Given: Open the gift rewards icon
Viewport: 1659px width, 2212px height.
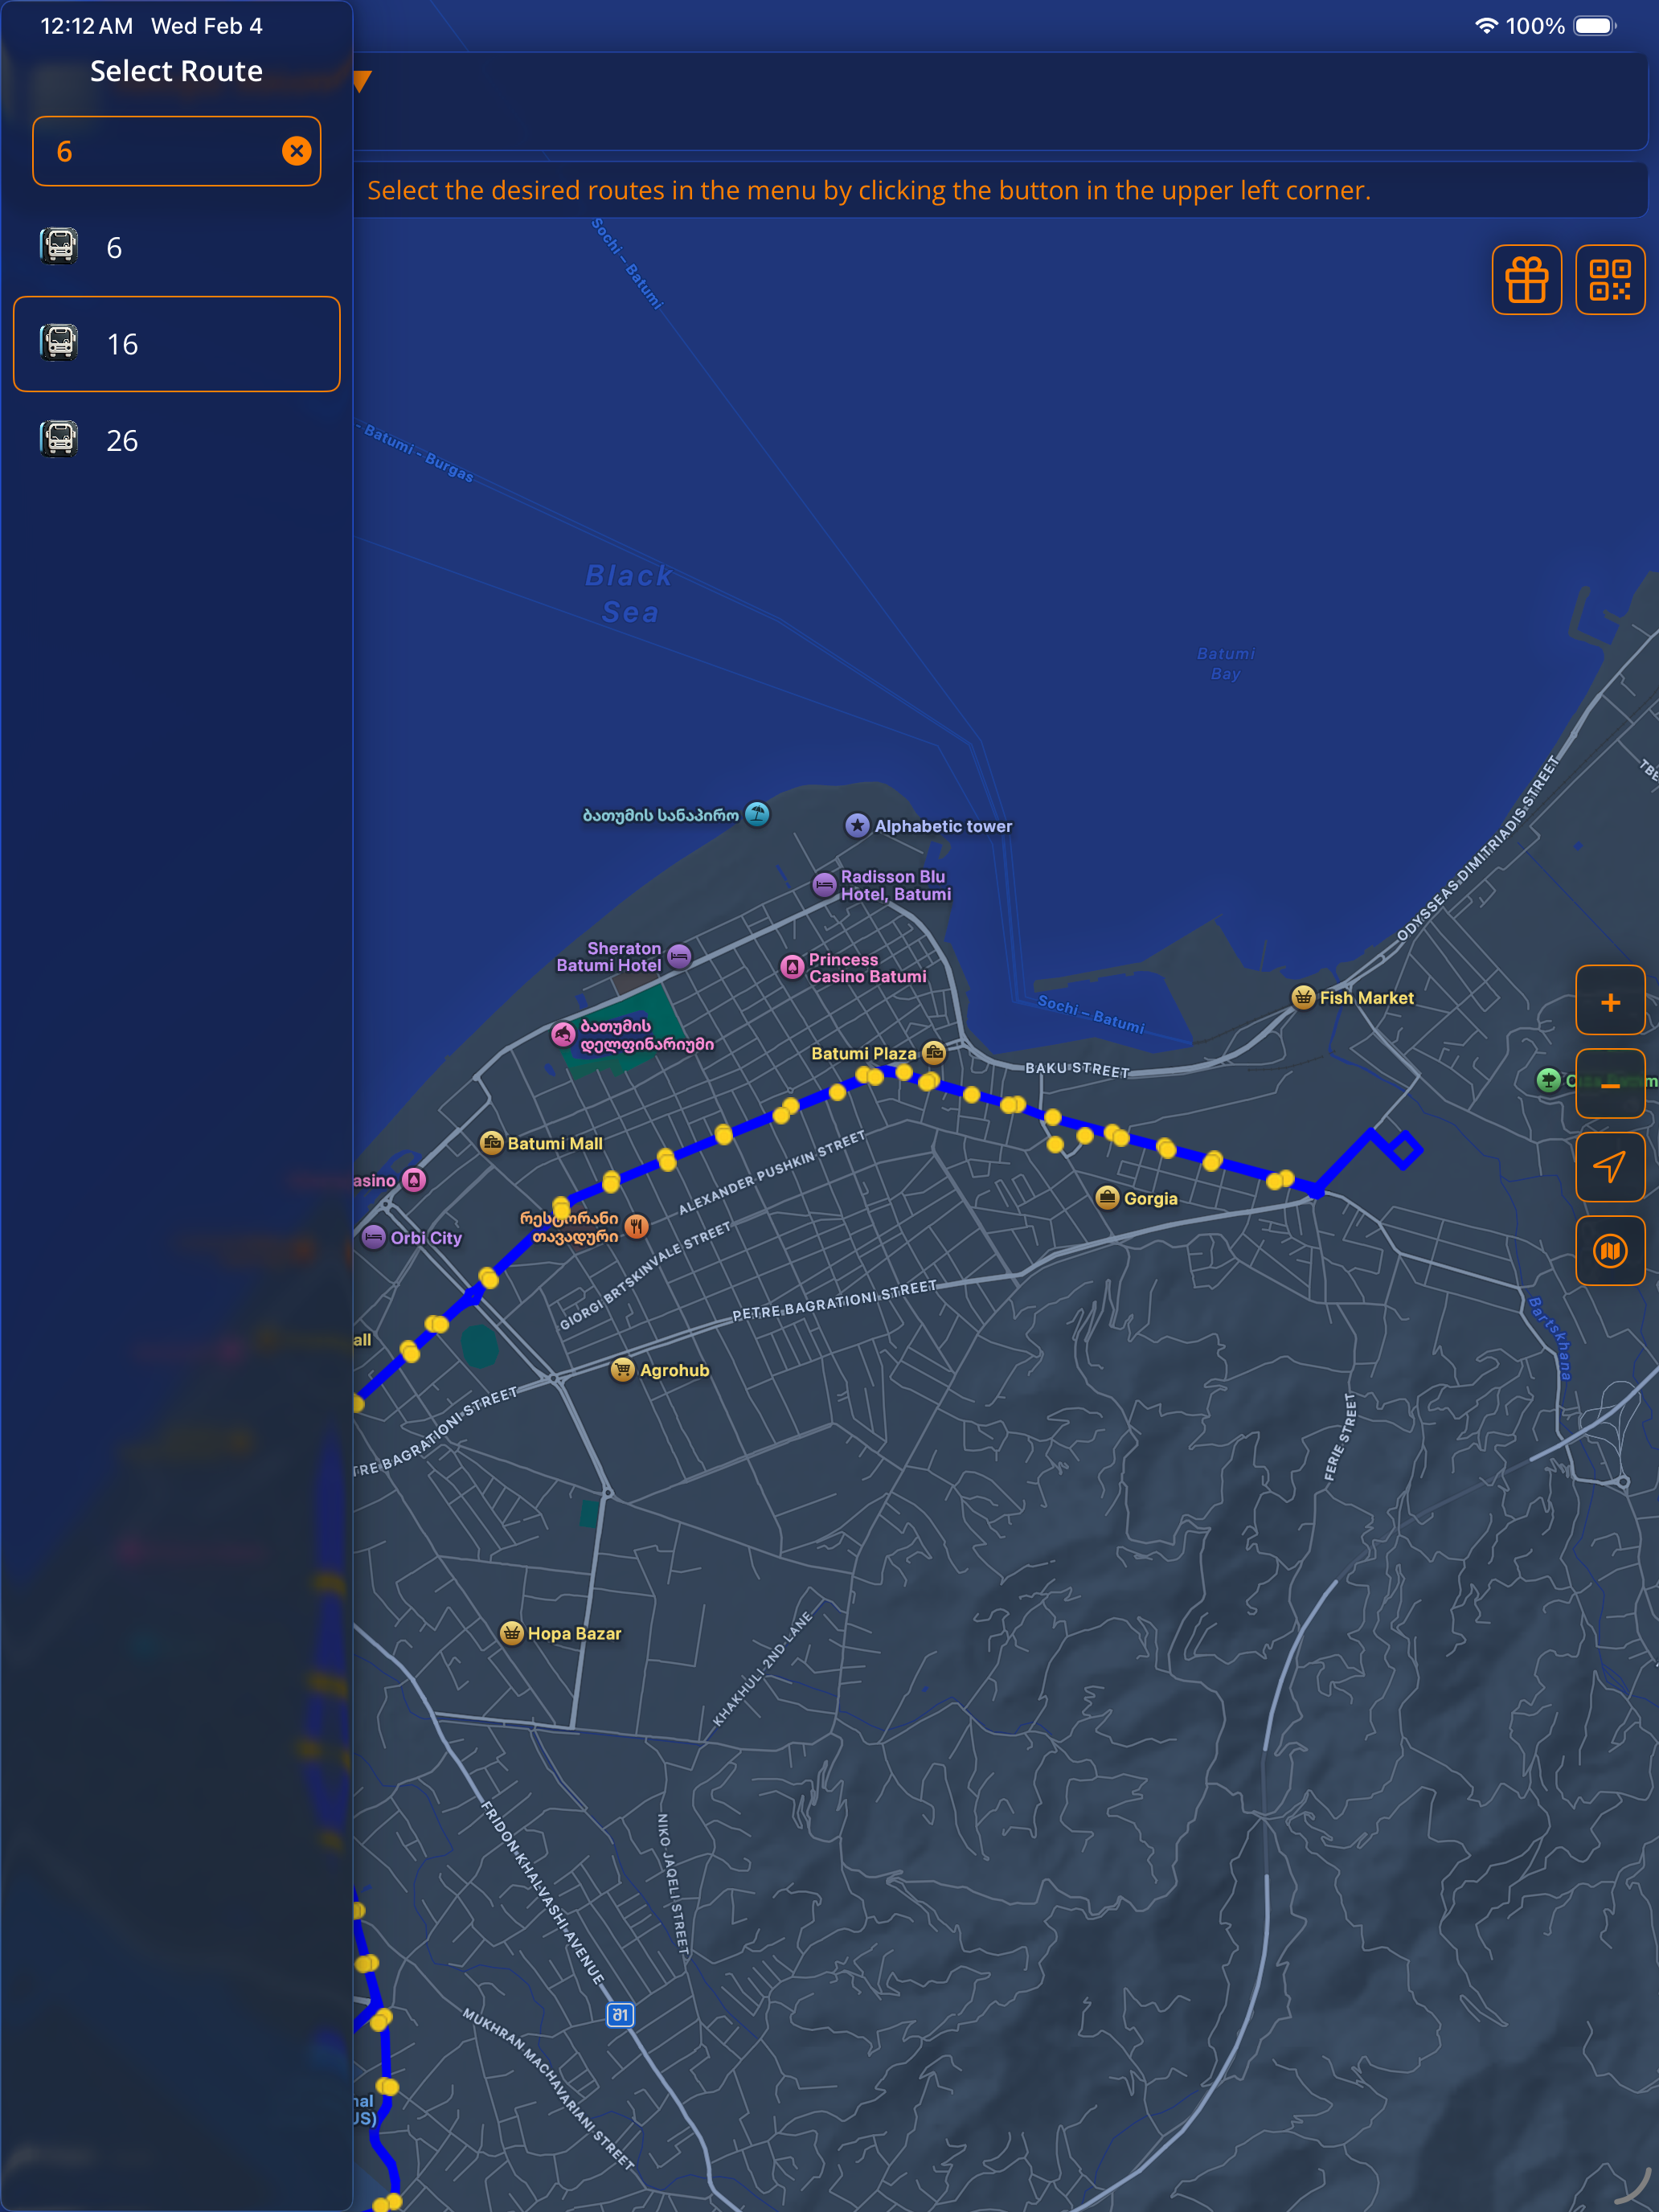Looking at the screenshot, I should point(1526,280).
